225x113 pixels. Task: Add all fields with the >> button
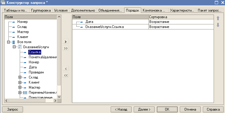click(x=66, y=48)
